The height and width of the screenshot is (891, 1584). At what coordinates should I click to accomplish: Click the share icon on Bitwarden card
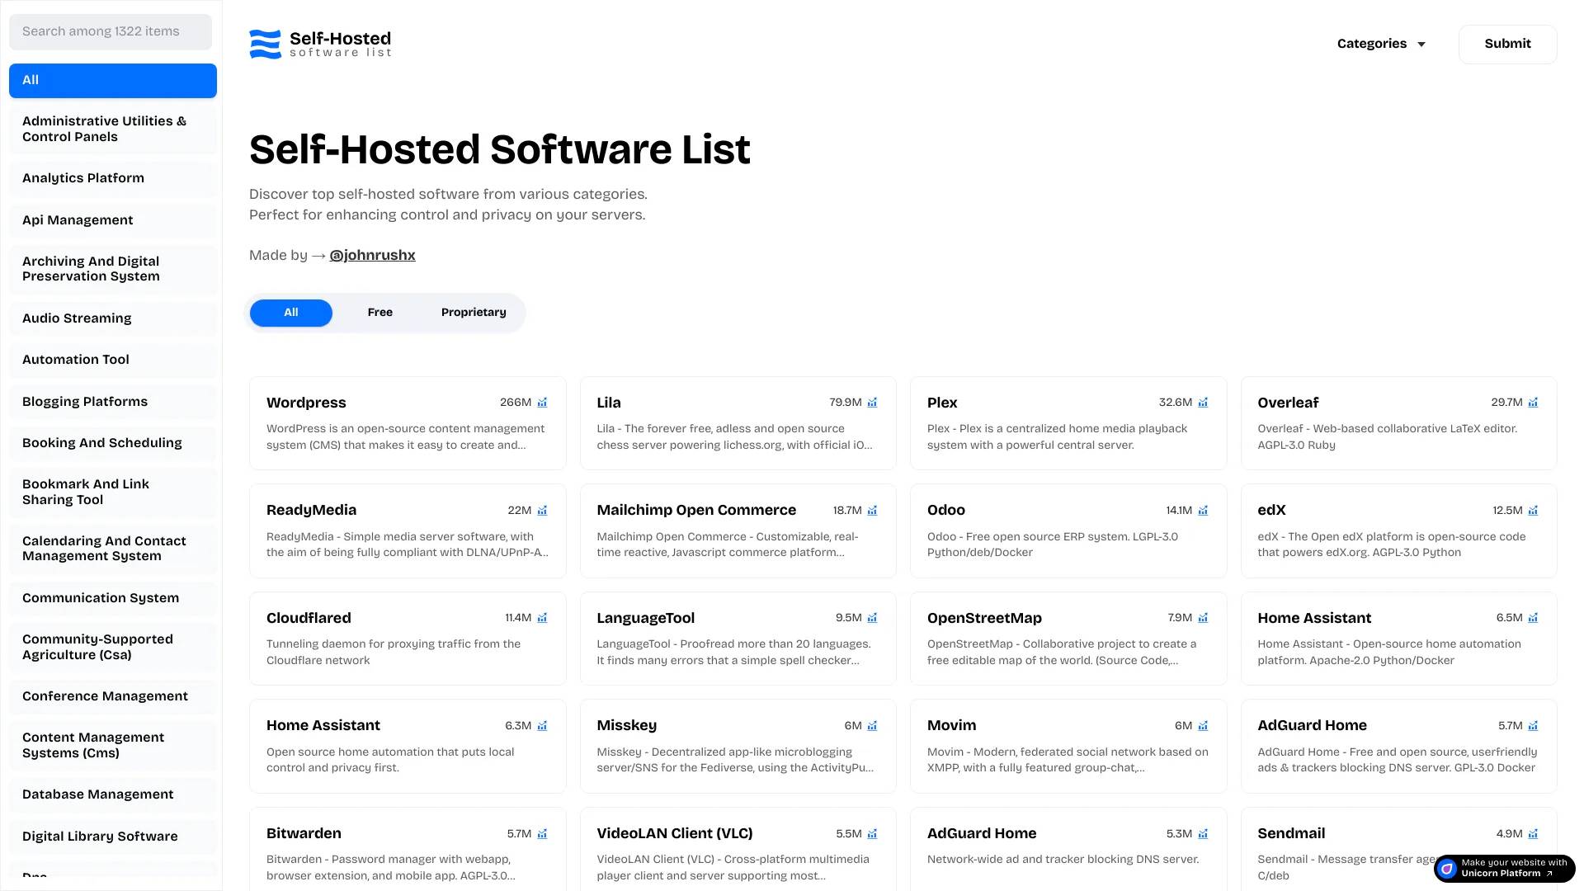tap(542, 833)
